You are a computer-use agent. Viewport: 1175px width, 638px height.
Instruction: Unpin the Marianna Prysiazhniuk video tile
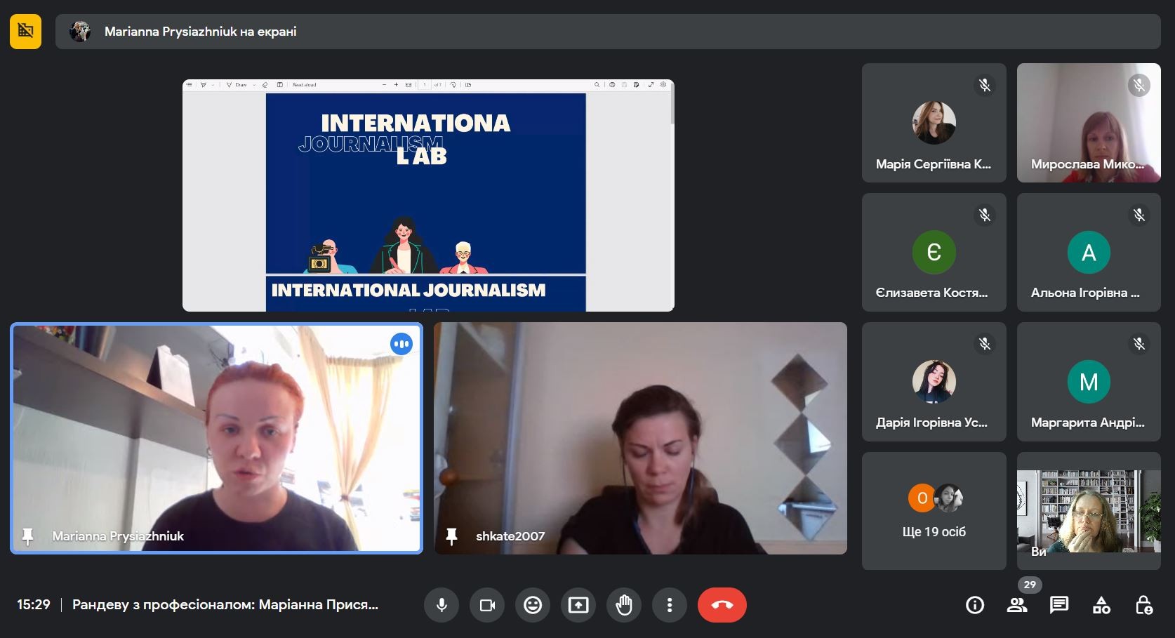click(28, 536)
